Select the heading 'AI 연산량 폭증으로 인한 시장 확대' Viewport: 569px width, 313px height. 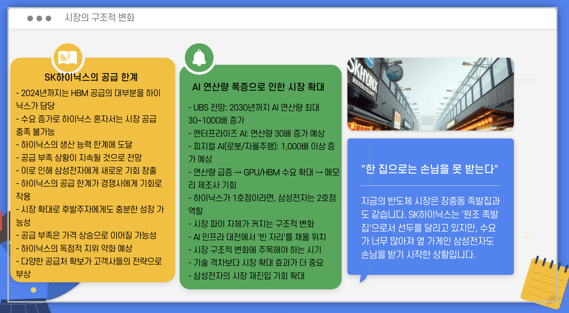click(x=258, y=87)
